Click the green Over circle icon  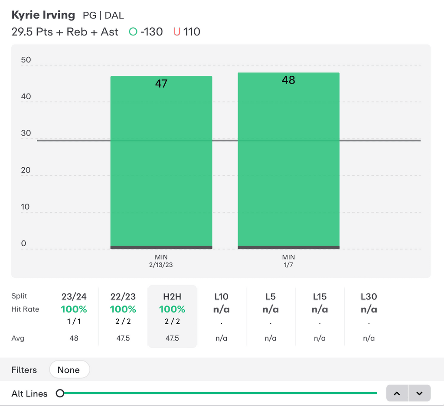tap(133, 32)
